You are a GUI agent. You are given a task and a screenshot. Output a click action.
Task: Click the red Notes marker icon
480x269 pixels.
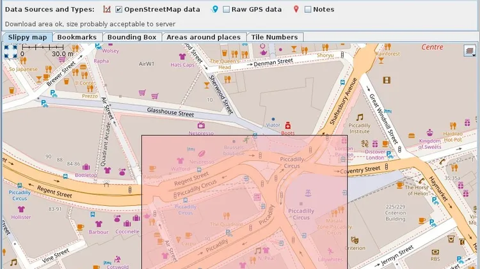[x=296, y=9]
